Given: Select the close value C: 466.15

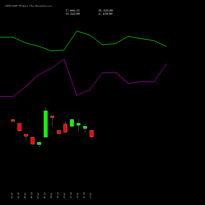Looking at the screenshot, I should tap(73, 11).
